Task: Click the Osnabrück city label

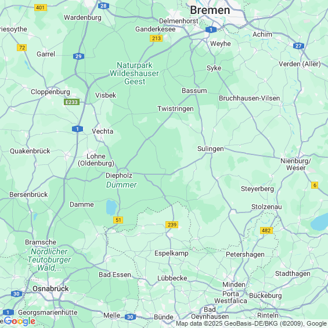Action: pyautogui.click(x=51, y=289)
